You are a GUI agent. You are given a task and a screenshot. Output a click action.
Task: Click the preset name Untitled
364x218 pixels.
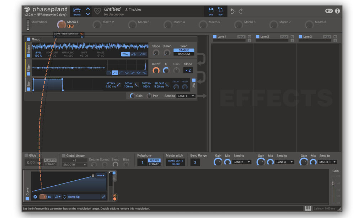[x=112, y=9]
